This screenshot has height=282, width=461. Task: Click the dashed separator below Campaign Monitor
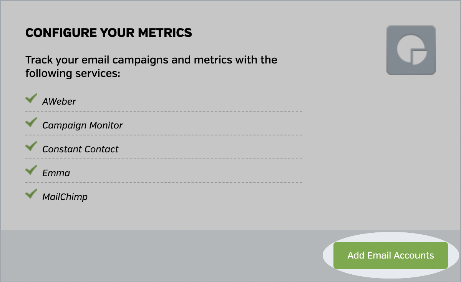tap(164, 135)
